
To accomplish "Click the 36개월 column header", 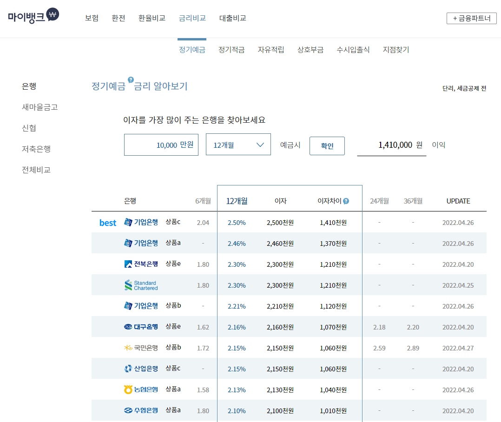I will [413, 201].
